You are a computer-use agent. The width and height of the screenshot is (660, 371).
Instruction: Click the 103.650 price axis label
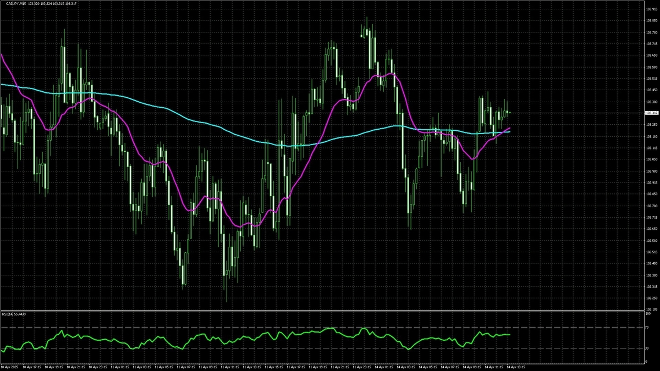(x=651, y=56)
